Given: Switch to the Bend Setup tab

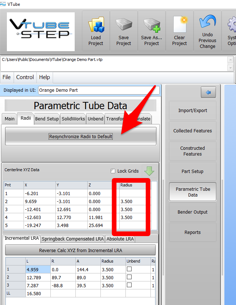Looking at the screenshot, I should [47, 119].
